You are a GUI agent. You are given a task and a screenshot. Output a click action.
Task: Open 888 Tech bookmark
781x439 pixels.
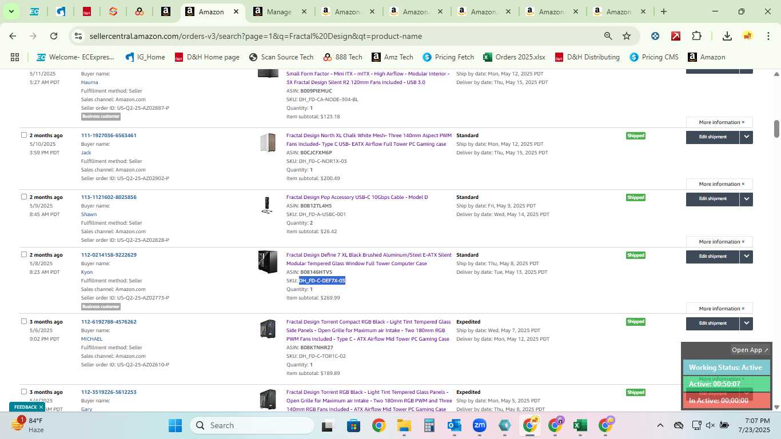click(342, 57)
